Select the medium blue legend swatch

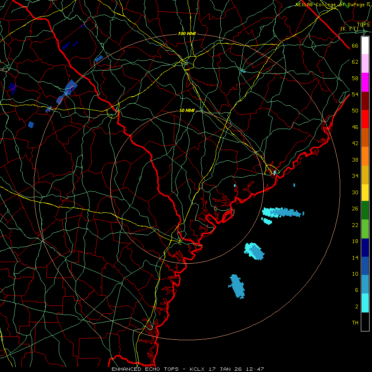[365, 265]
